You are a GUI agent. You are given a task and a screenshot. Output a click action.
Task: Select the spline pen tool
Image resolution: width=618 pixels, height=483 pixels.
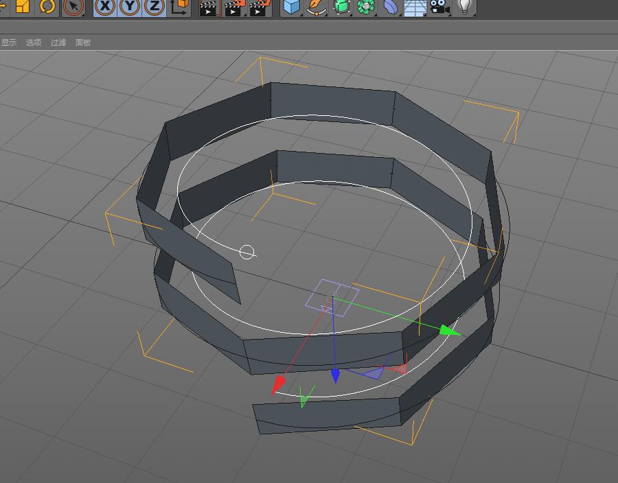[x=316, y=7]
